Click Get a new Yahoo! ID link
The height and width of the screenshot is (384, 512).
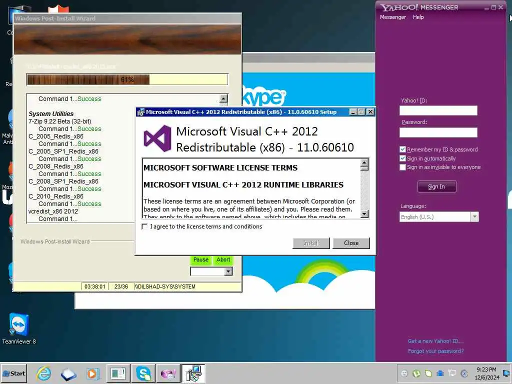click(435, 341)
